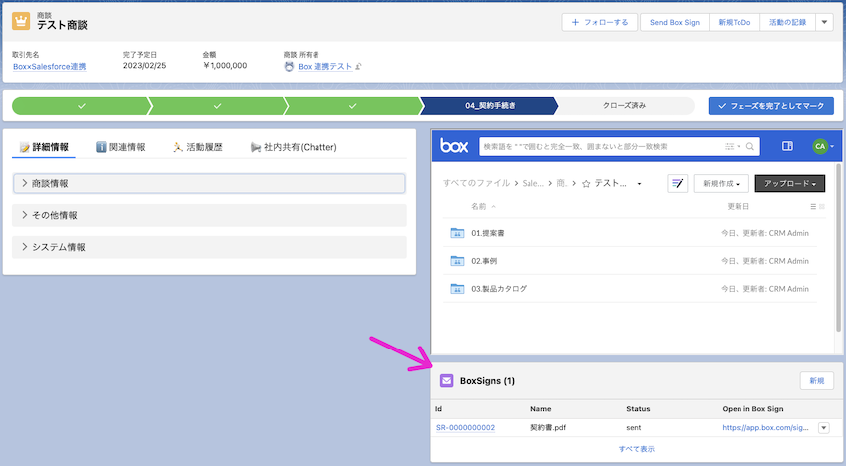The image size is (846, 466).
Task: Open the 新規作成 dropdown in Box
Action: coord(721,183)
